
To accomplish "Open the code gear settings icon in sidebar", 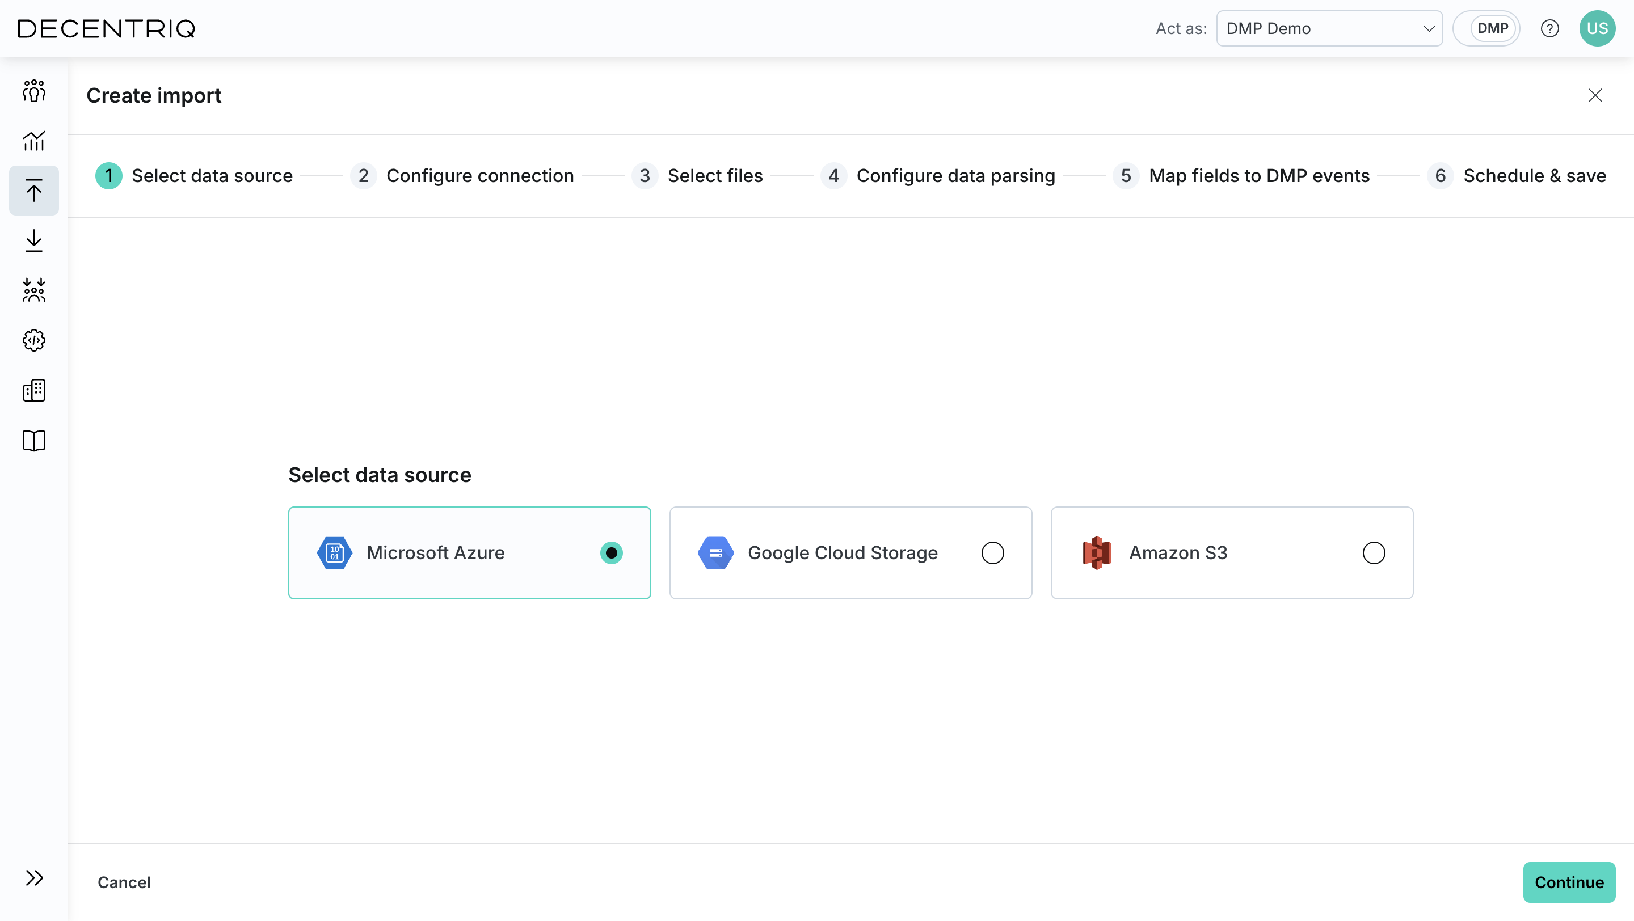I will click(34, 340).
